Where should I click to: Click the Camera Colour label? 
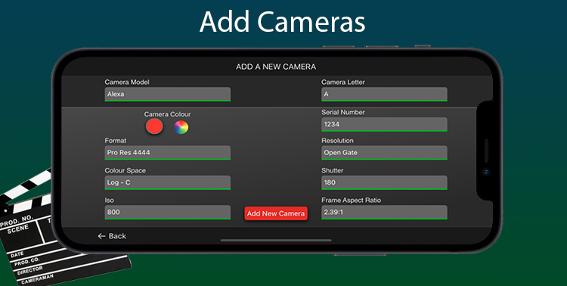point(167,114)
